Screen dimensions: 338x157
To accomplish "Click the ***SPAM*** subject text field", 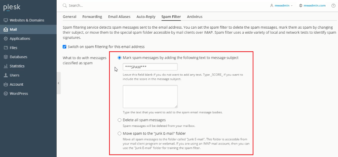I will 150,67.
